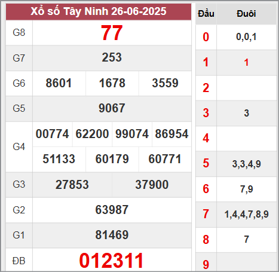This screenshot has width=279, height=272.
Task: Click the tail values 3,3,4,9
Action: [x=246, y=164]
